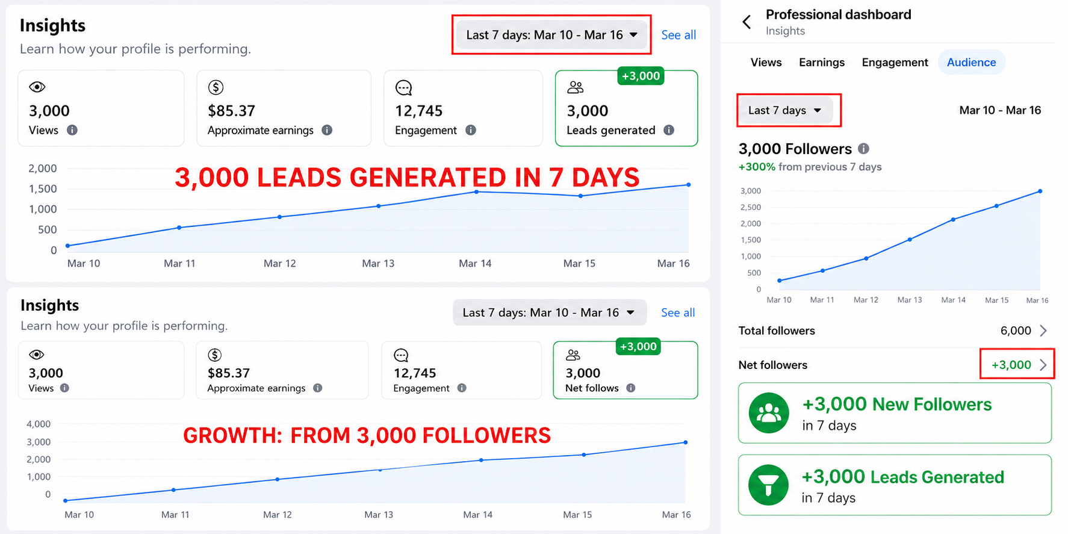This screenshot has width=1068, height=534.
Task: Click the Mar 14 data point on top chart
Action: (477, 192)
